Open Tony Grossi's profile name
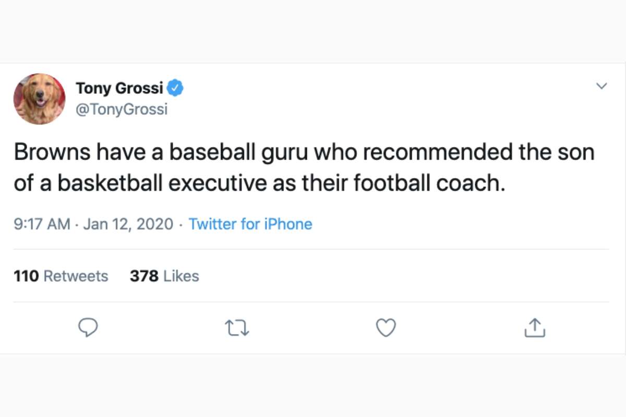The height and width of the screenshot is (417, 626). tap(120, 88)
